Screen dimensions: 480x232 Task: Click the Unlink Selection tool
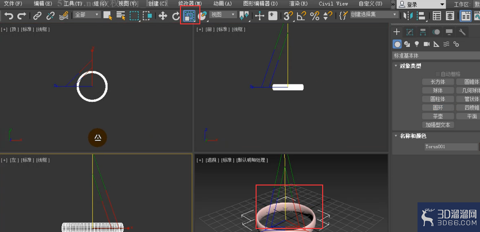tap(50, 16)
